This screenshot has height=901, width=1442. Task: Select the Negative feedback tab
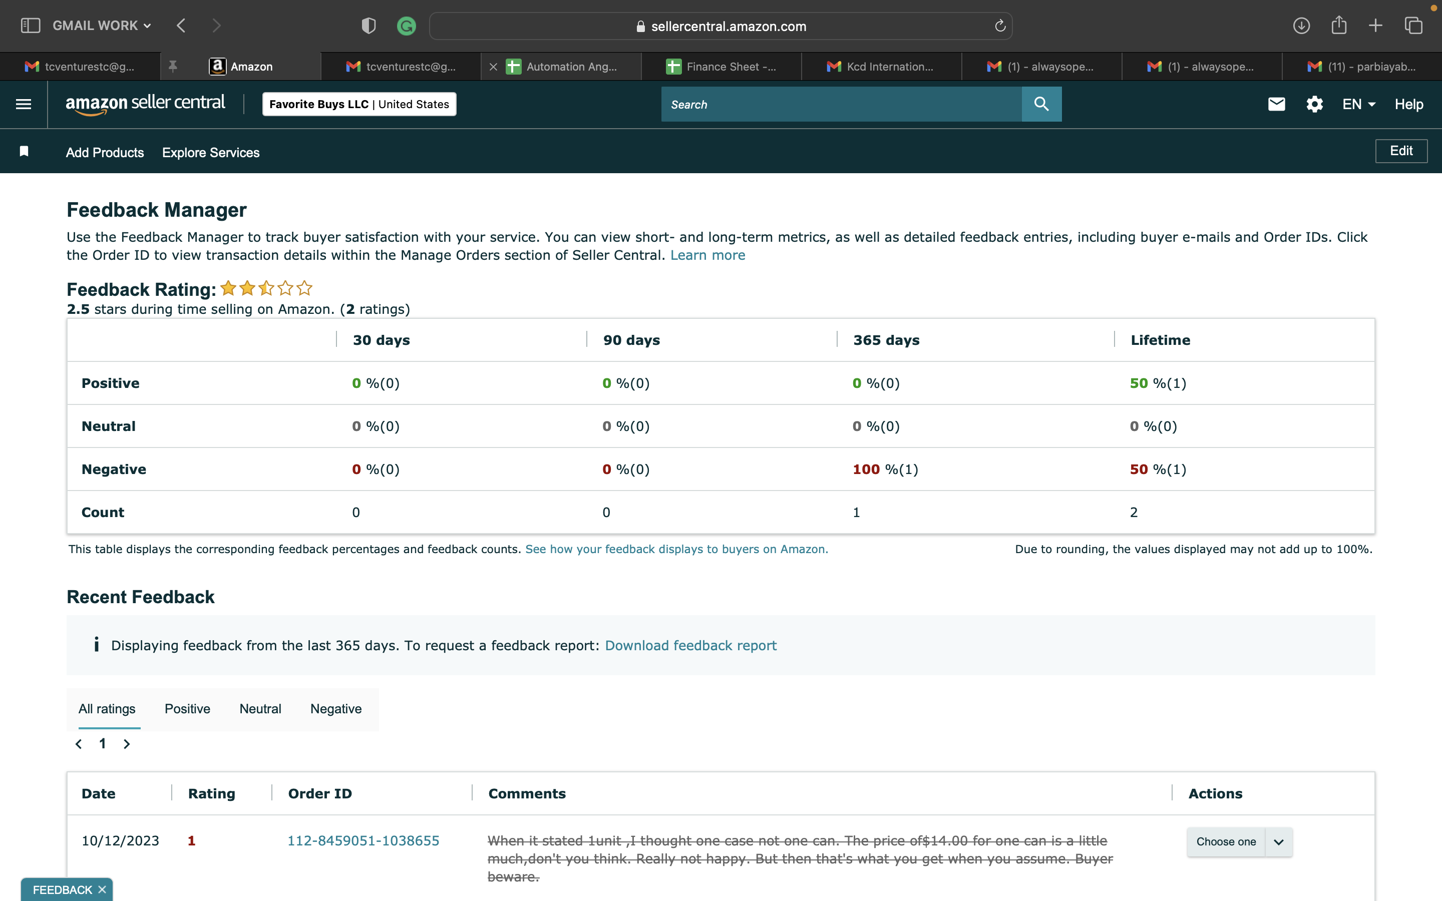click(336, 708)
